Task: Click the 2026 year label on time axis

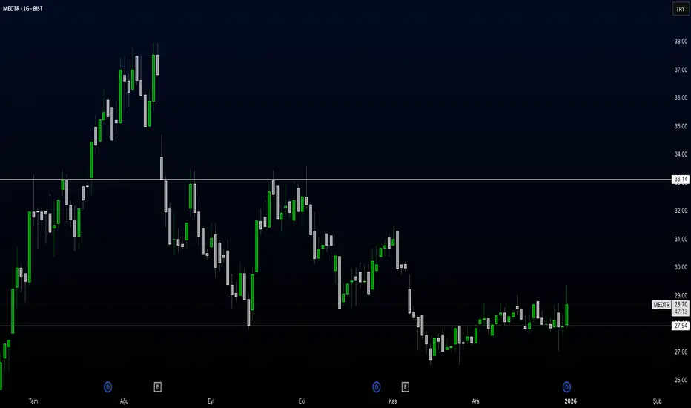Action: click(x=570, y=401)
